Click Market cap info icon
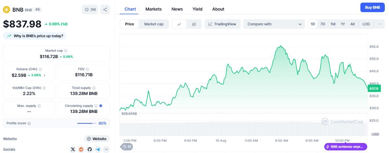 (66, 51)
